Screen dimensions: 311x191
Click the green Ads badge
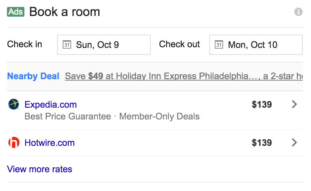(x=16, y=12)
